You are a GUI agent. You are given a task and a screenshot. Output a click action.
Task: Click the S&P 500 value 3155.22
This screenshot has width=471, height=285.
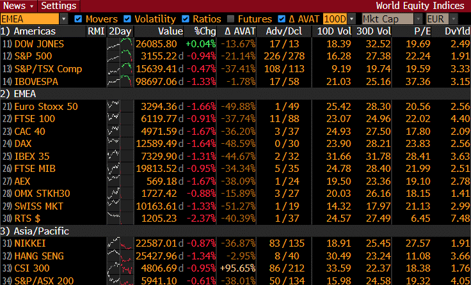[159, 56]
